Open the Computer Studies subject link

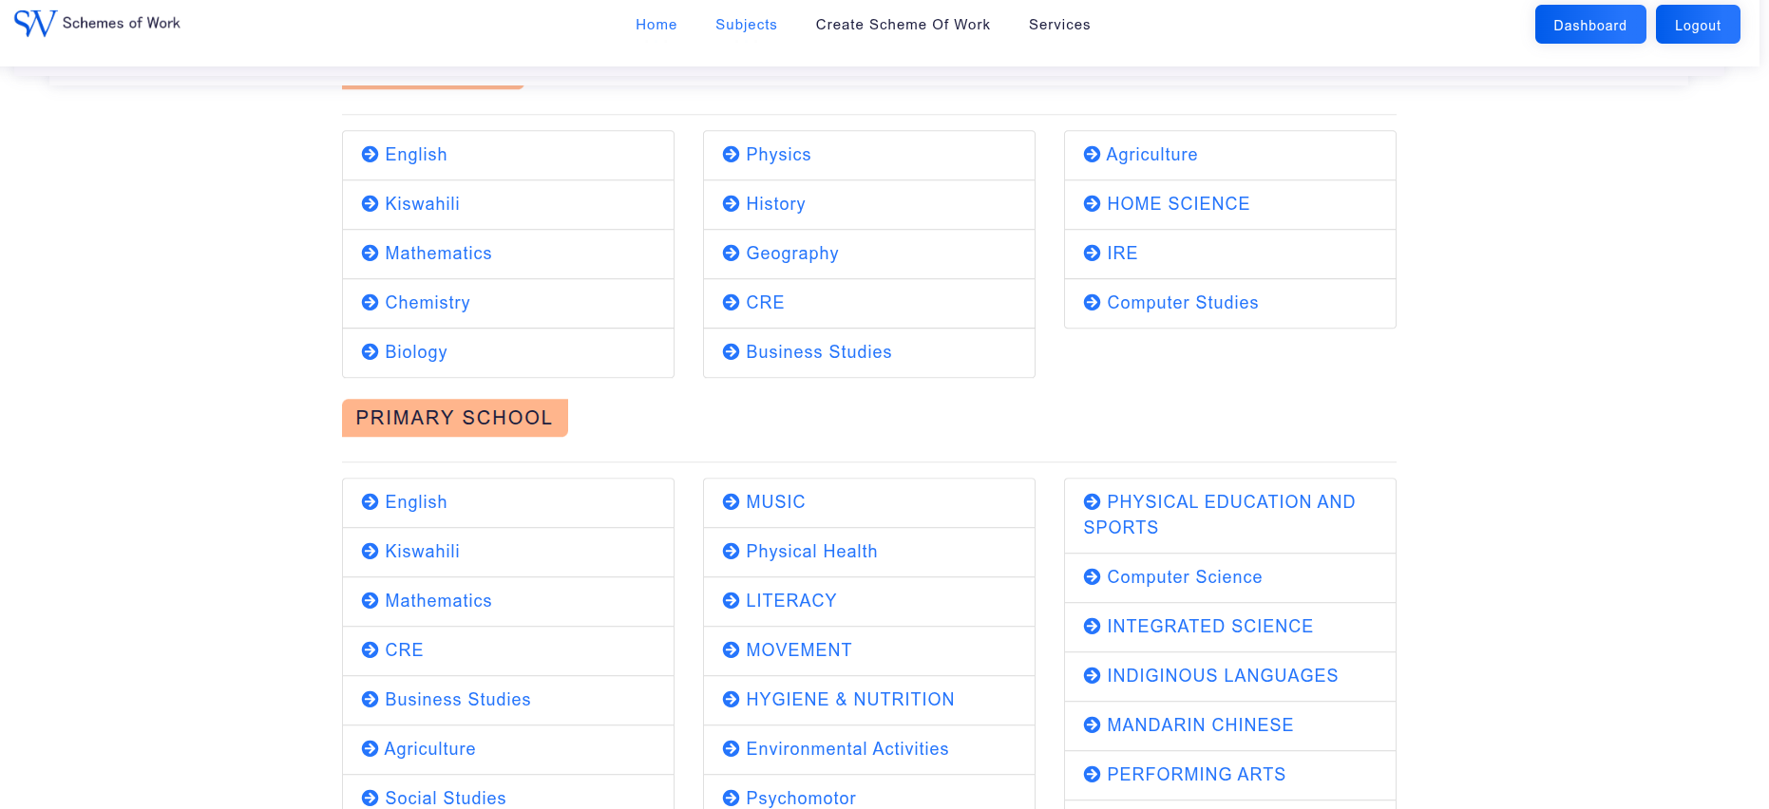pos(1182,303)
